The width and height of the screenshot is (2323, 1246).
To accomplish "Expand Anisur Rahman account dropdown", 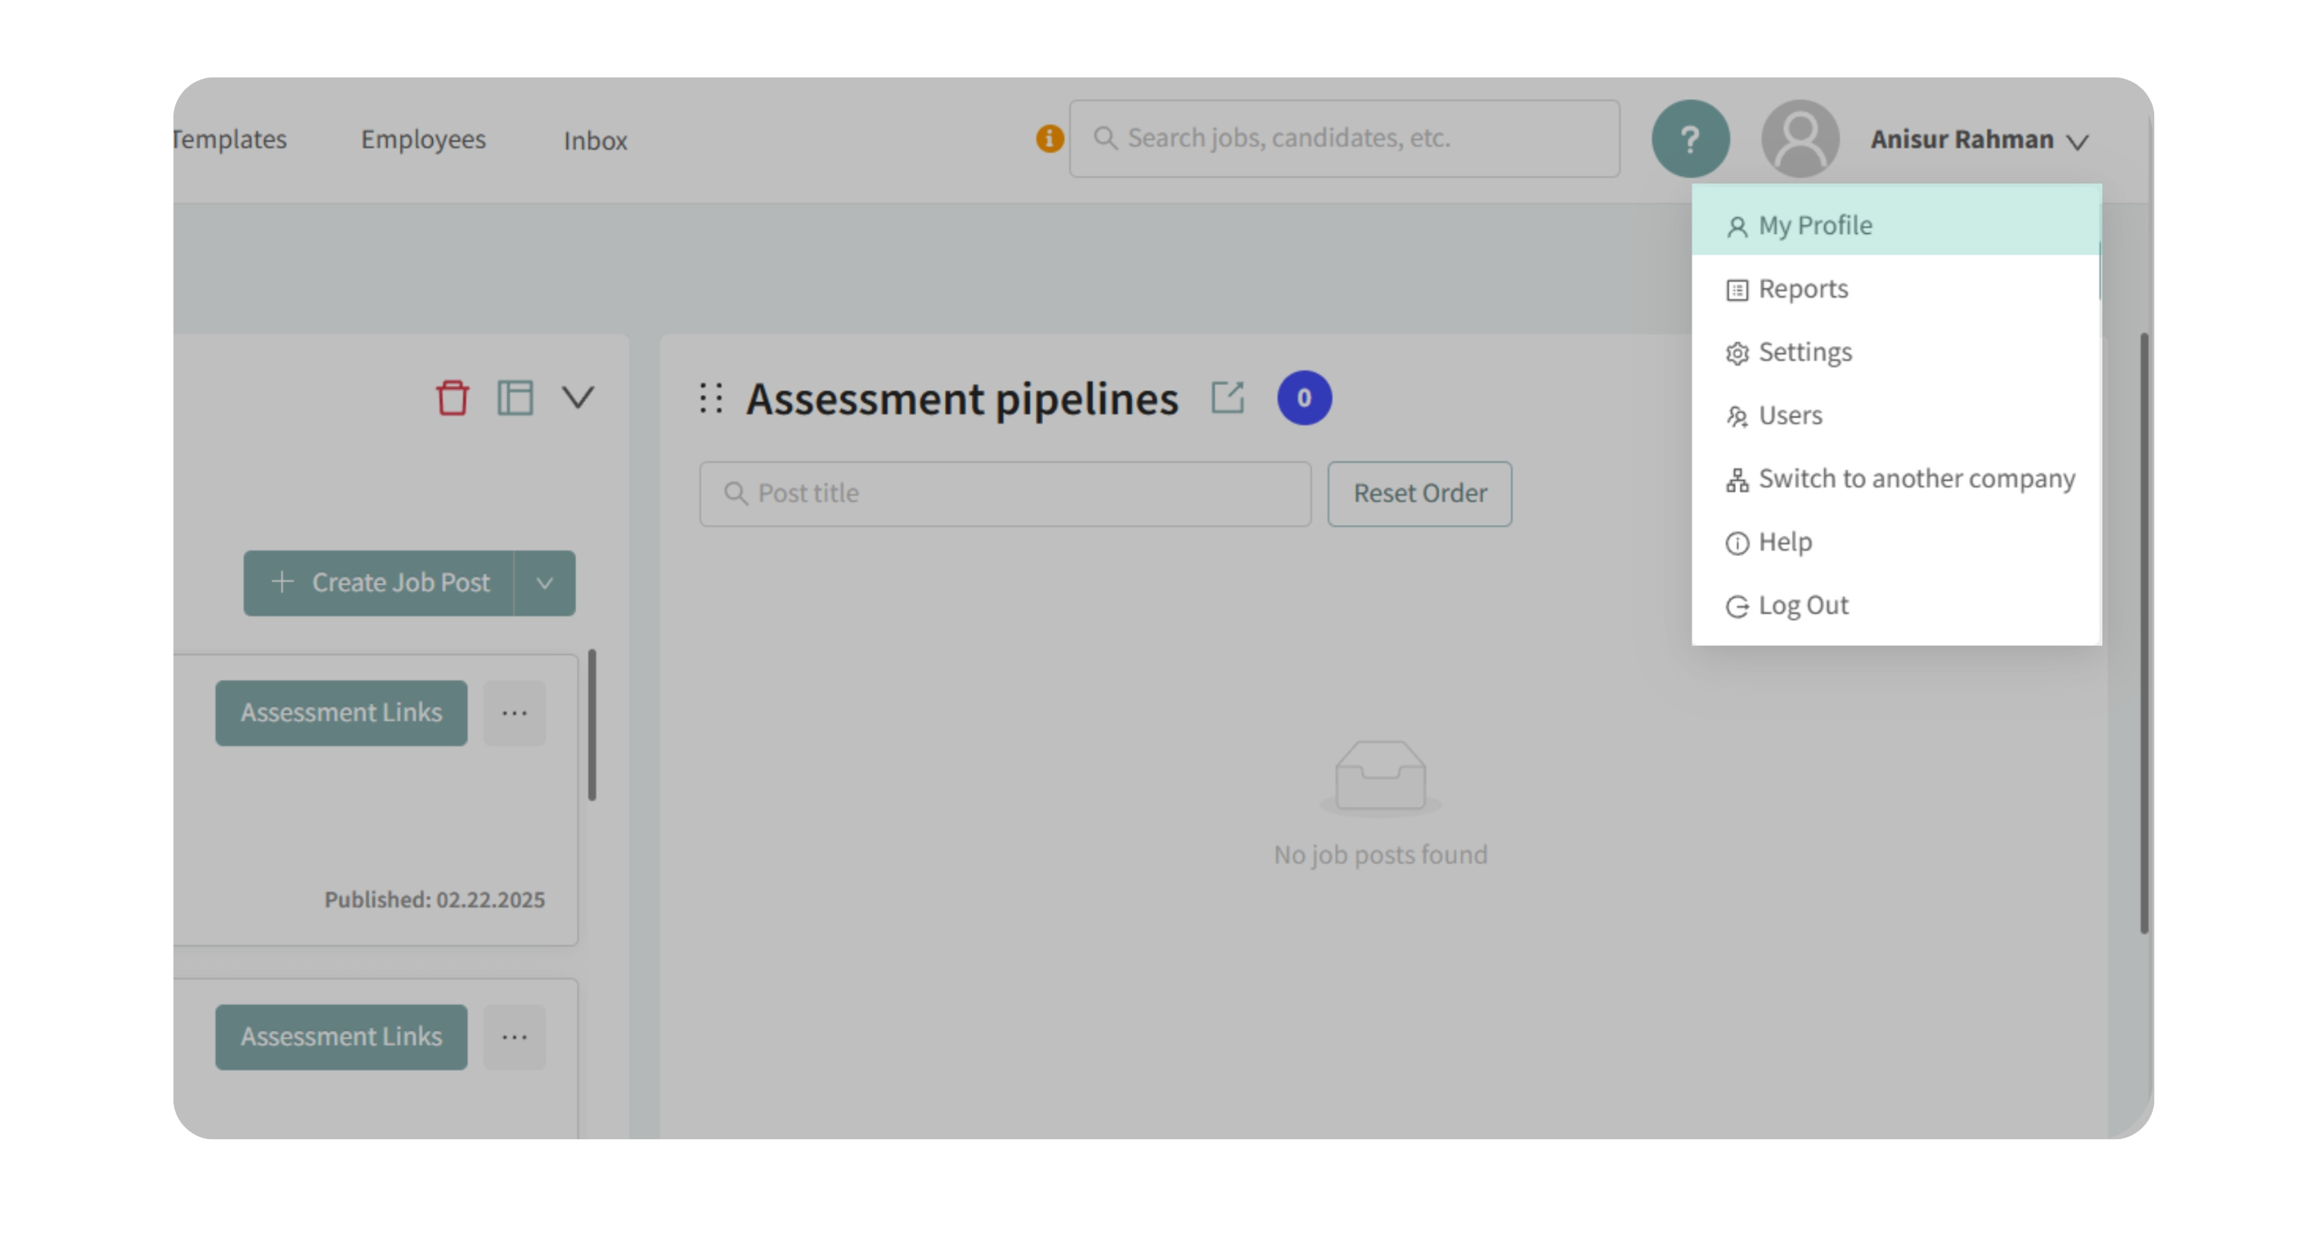I will 1979,139.
